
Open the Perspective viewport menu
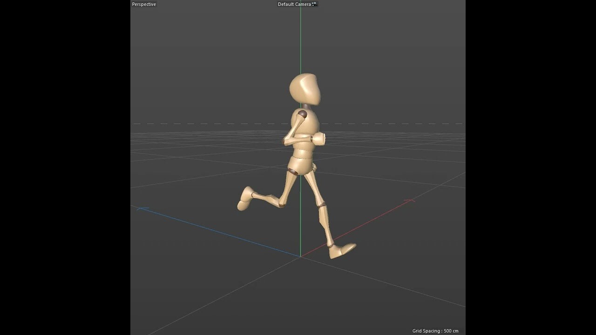(x=143, y=4)
